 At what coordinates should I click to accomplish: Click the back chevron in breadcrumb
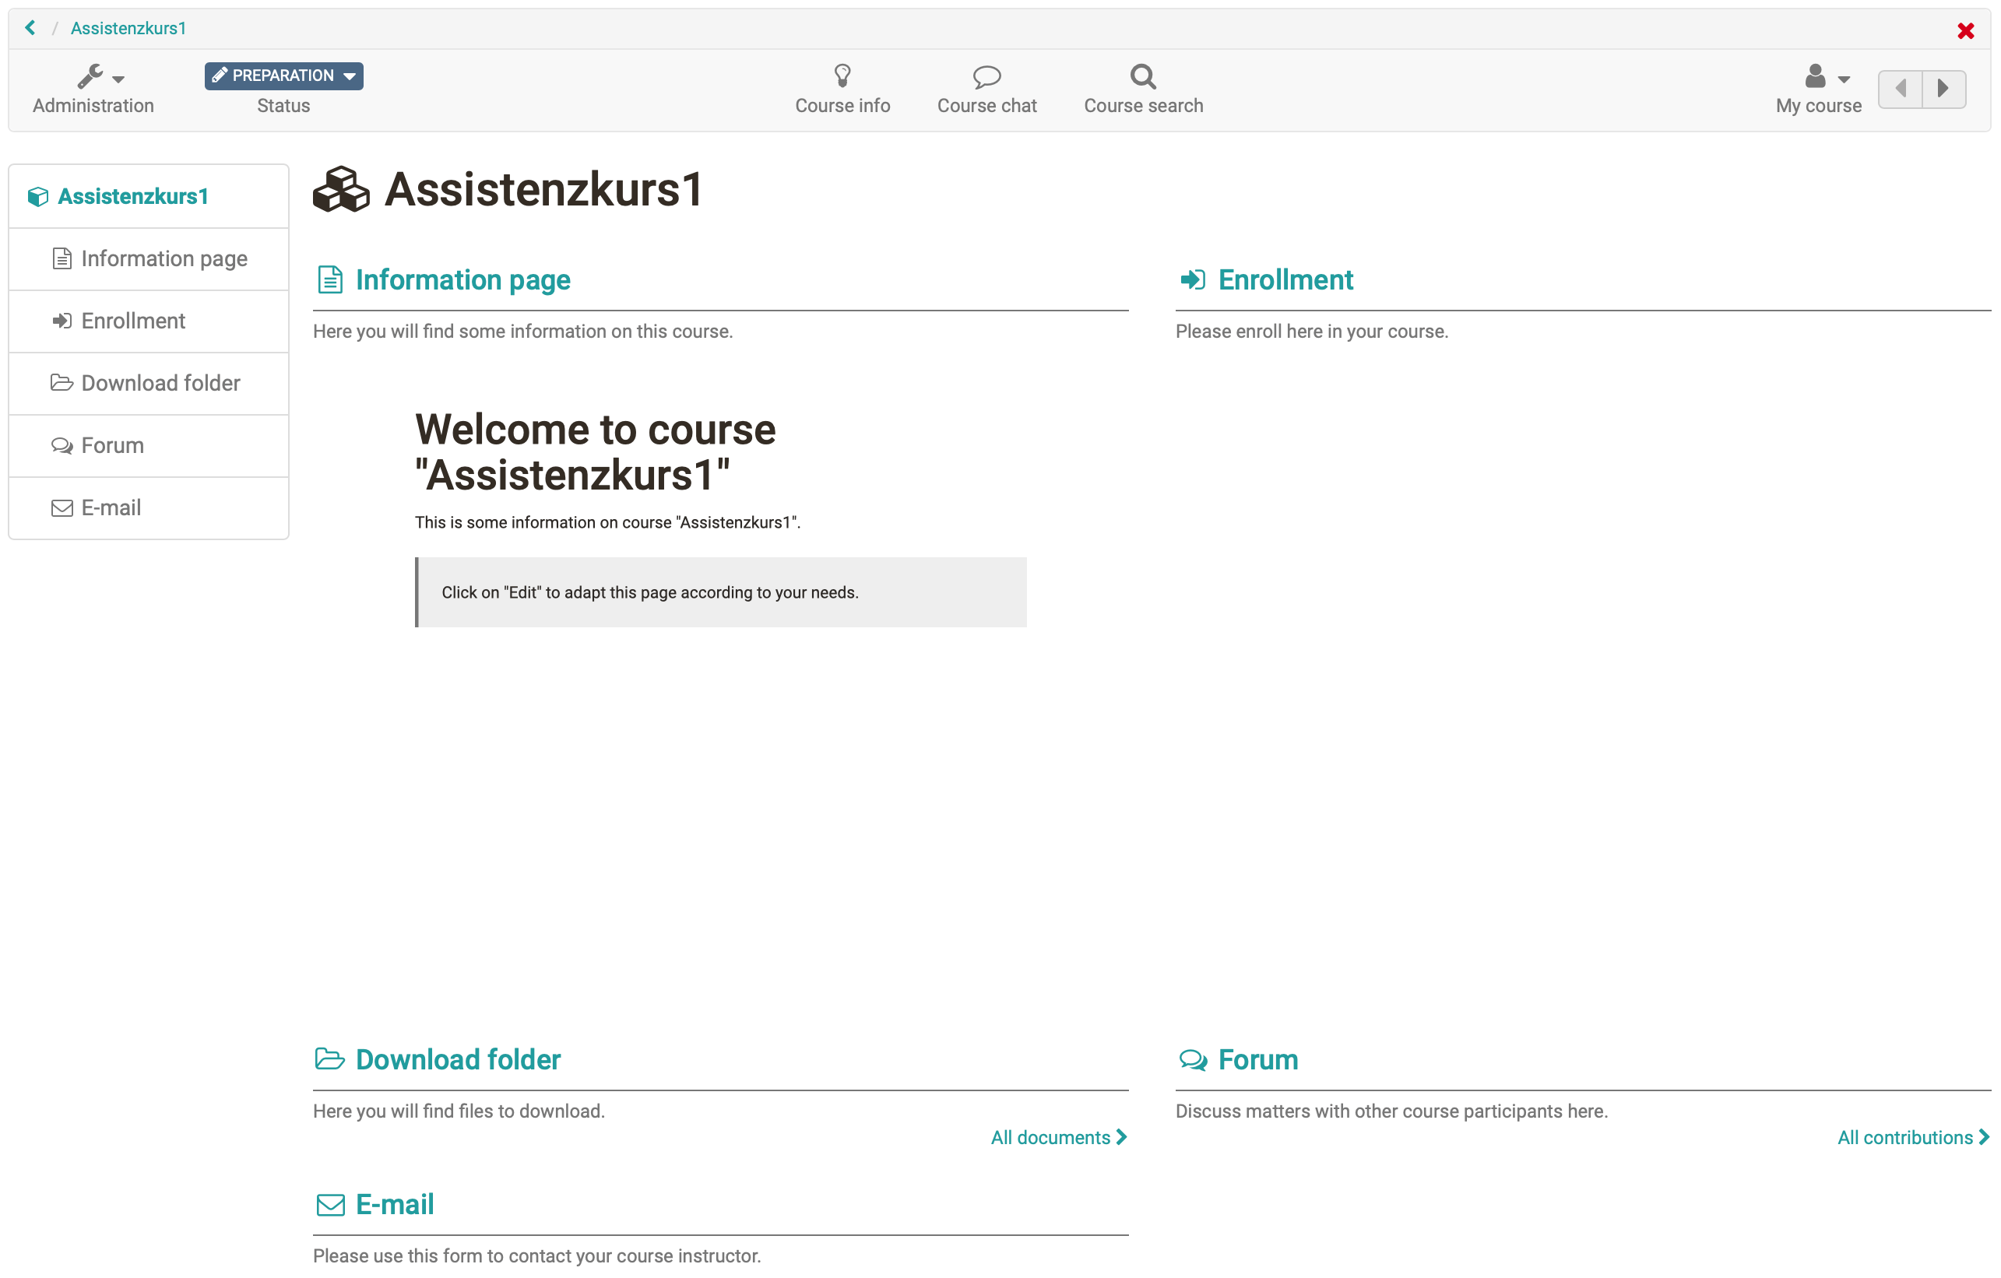click(30, 27)
